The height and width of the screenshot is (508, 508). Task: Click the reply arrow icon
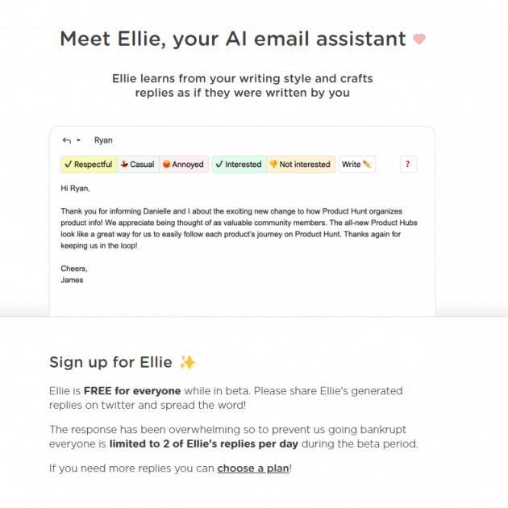(x=67, y=140)
